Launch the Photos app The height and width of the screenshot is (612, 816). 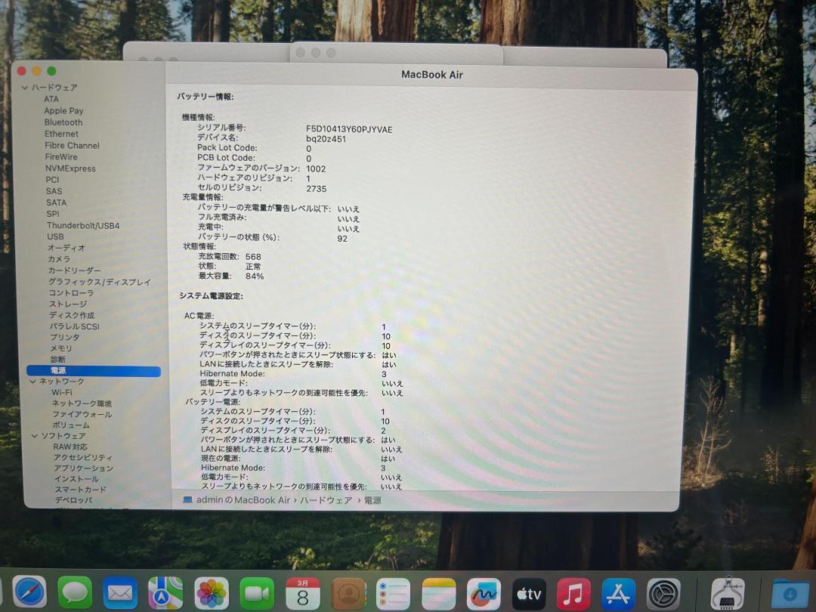click(212, 593)
